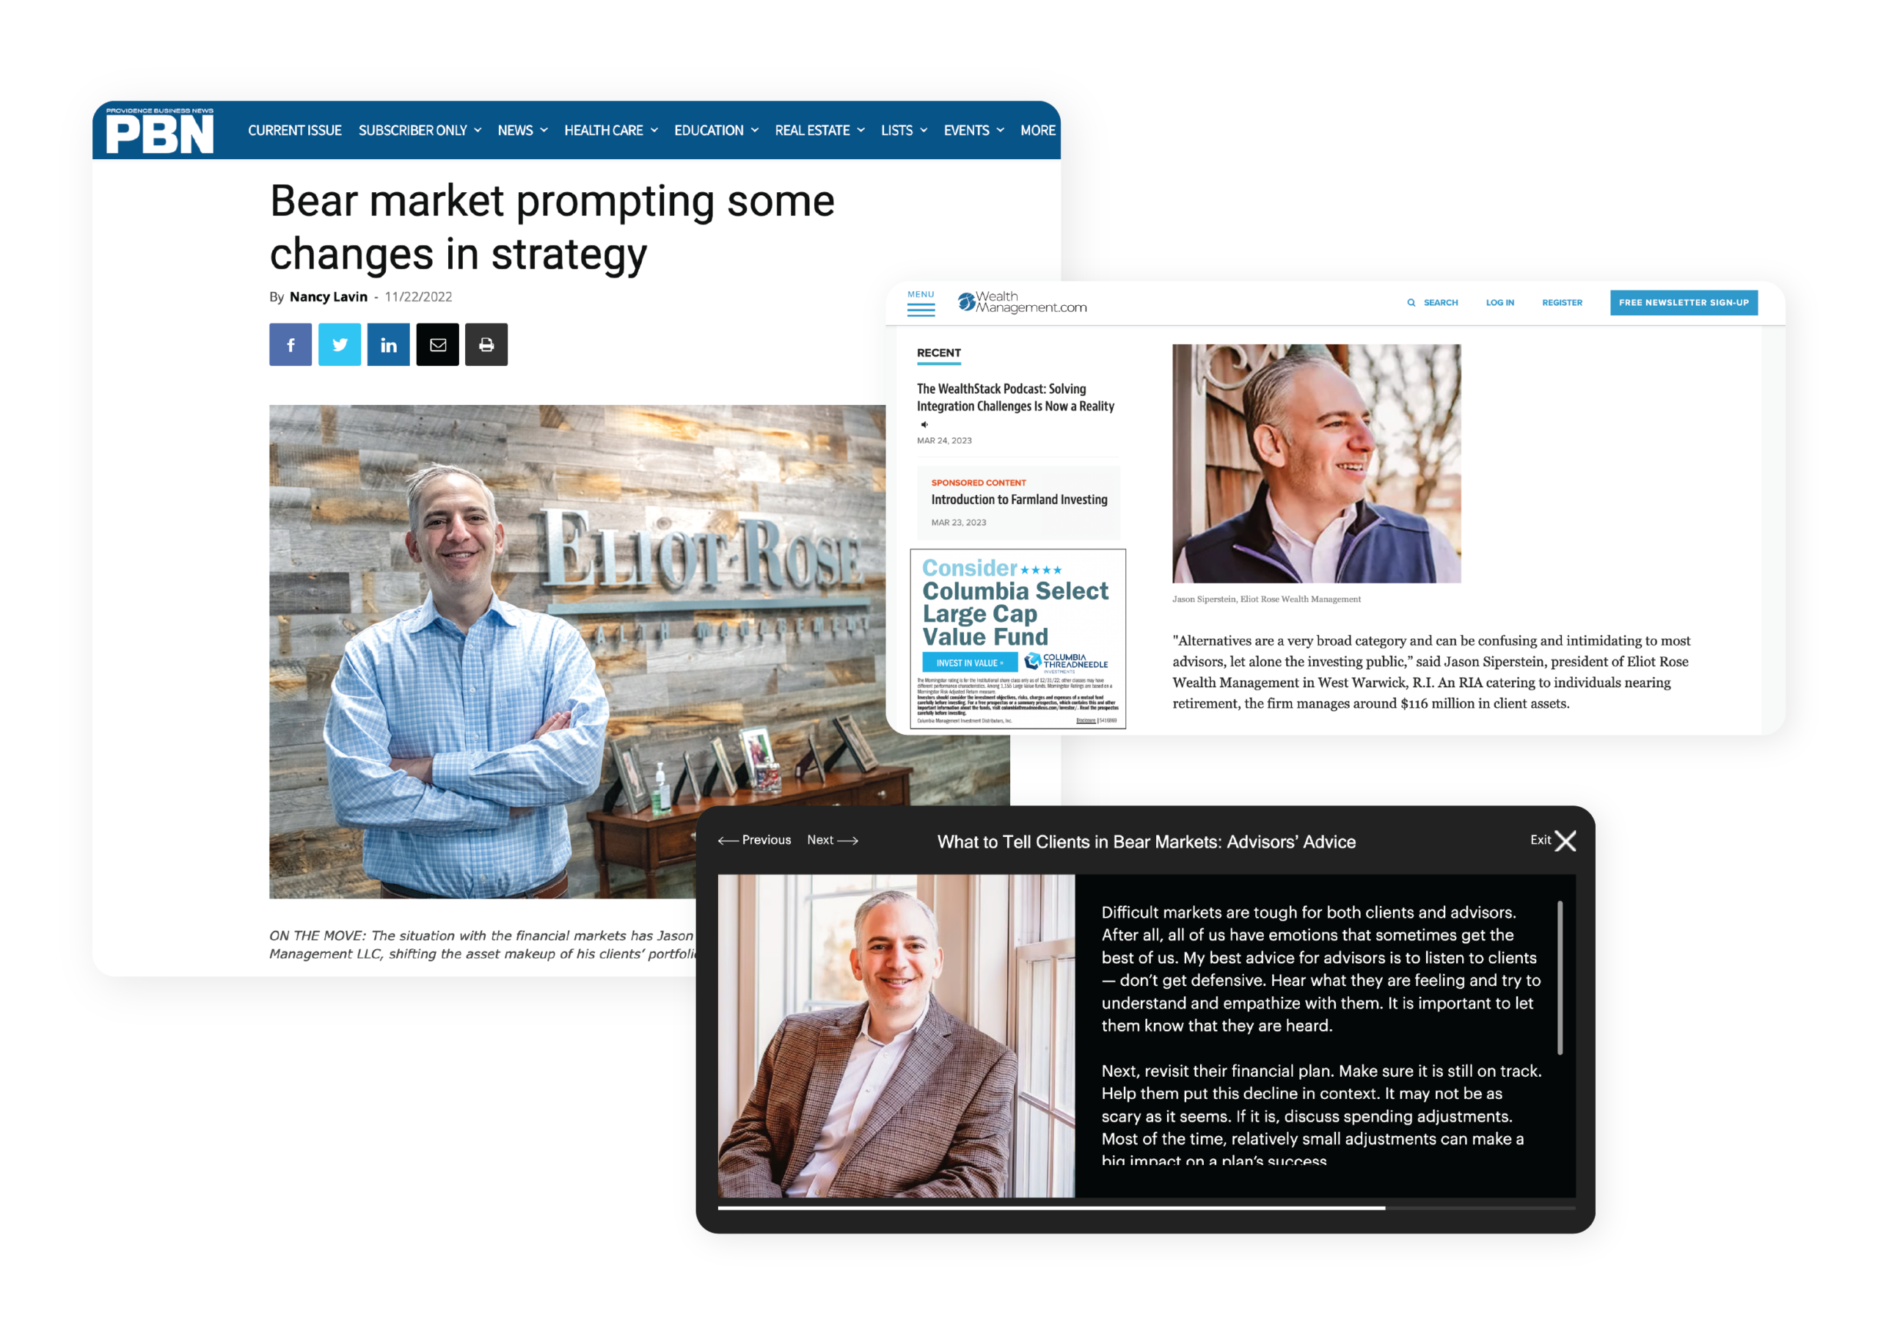Share the article on Facebook
This screenshot has width=1878, height=1335.
[290, 345]
